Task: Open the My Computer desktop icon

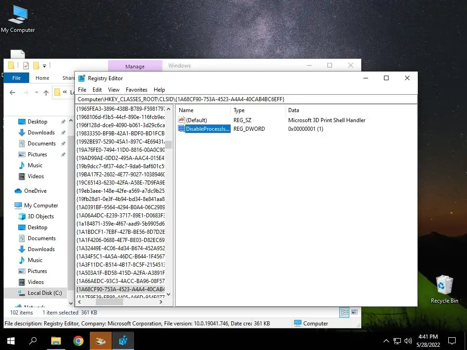Action: click(18, 18)
